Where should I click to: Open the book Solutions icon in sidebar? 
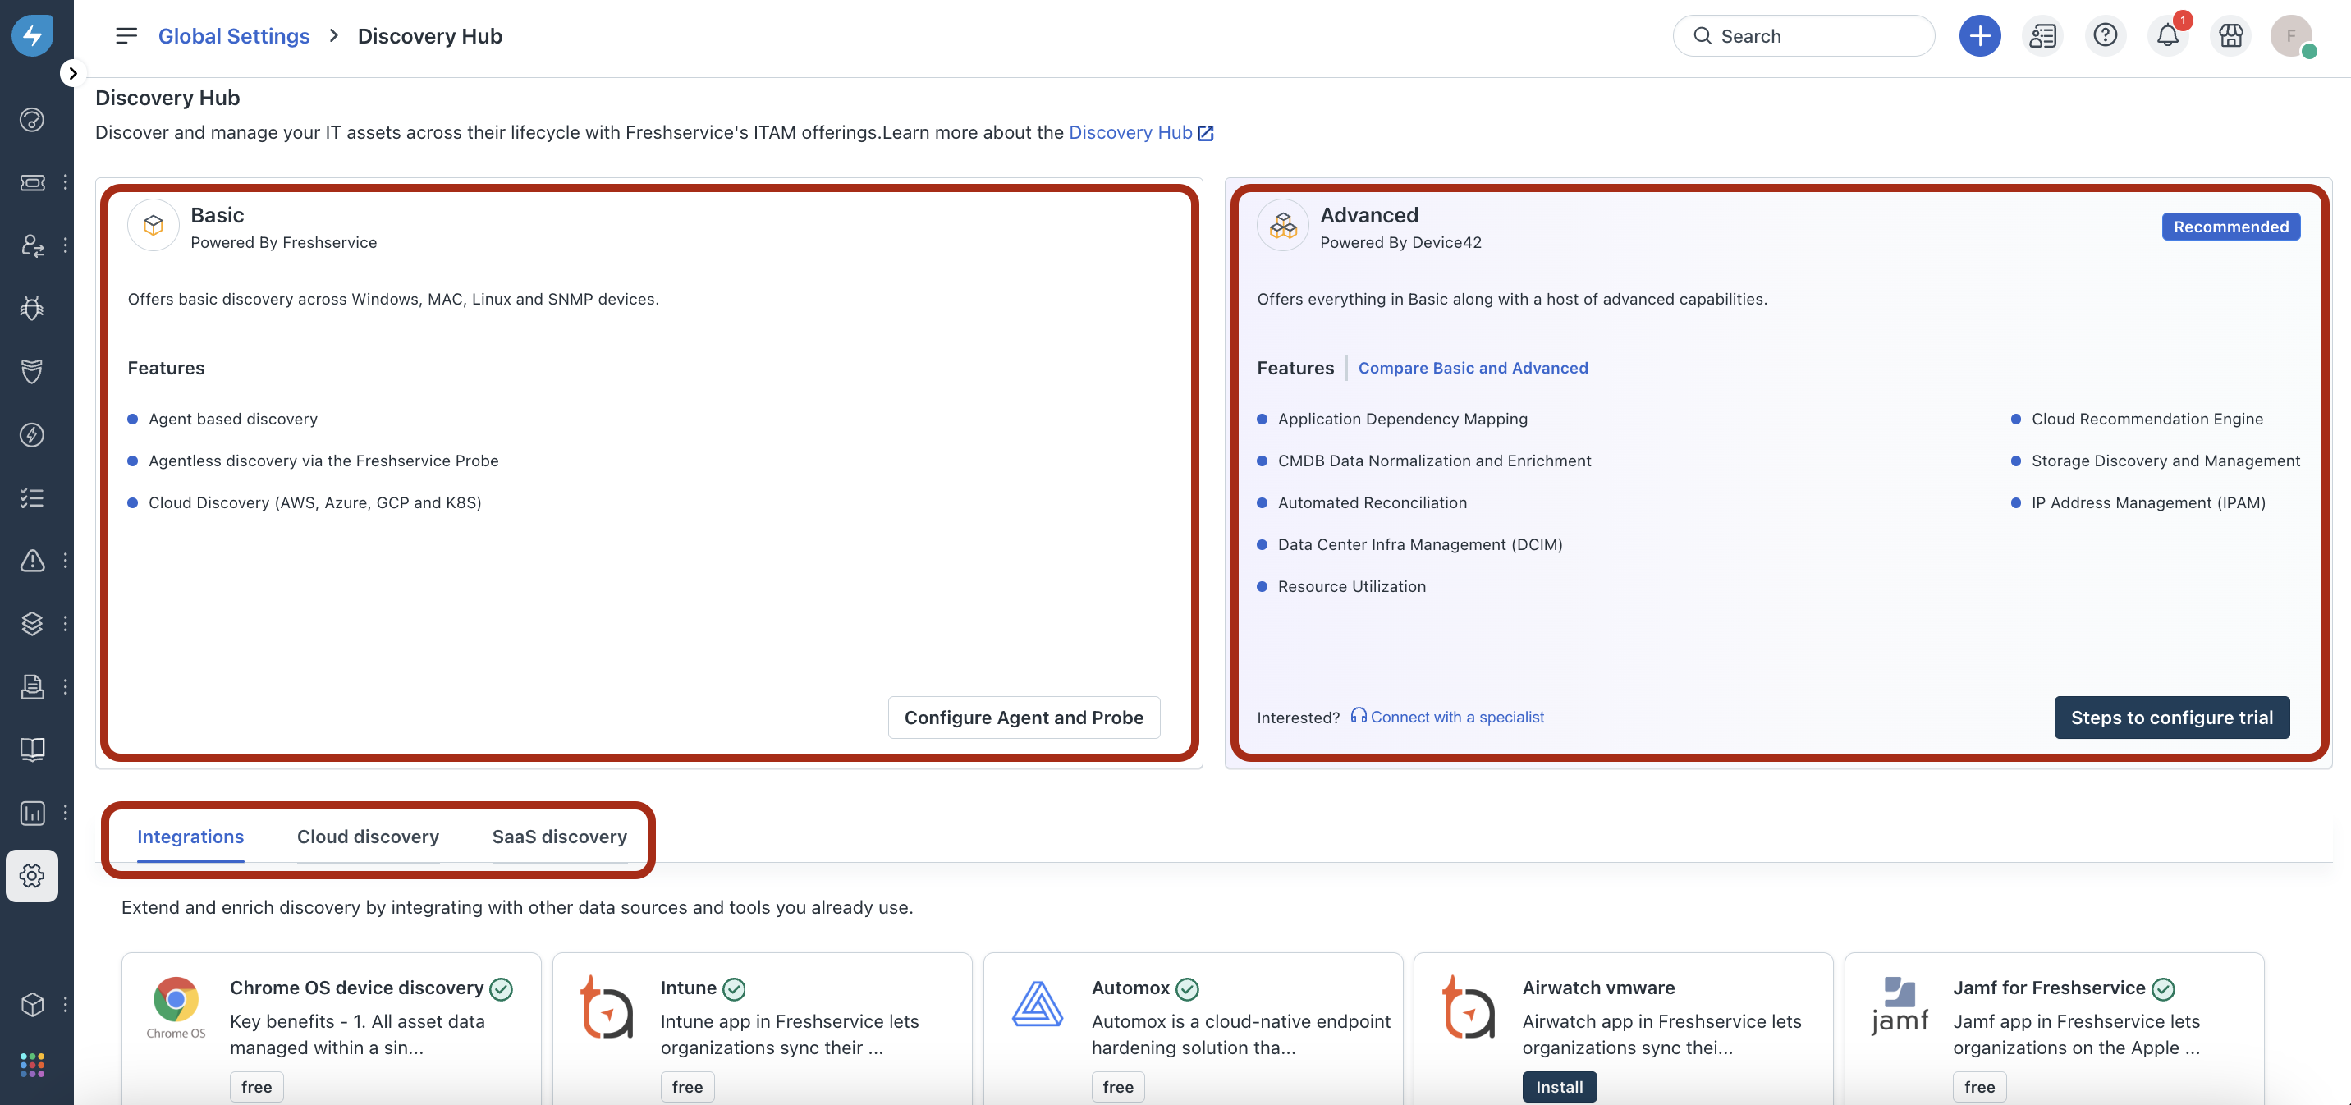[x=32, y=750]
